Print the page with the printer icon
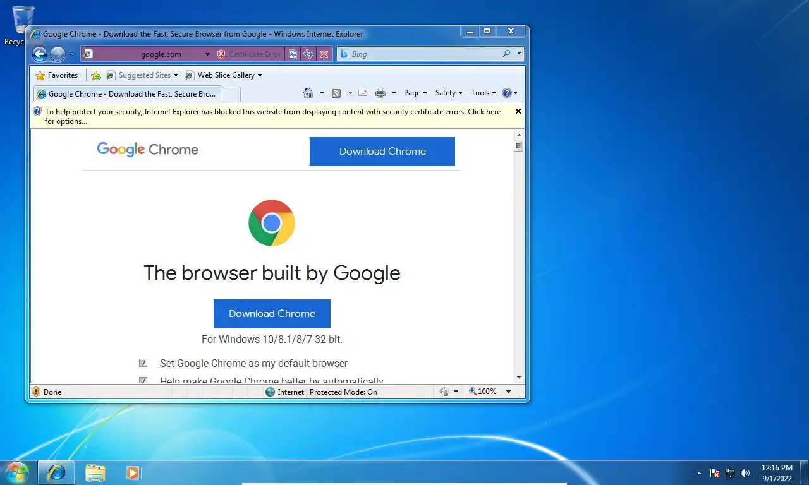 click(x=380, y=93)
